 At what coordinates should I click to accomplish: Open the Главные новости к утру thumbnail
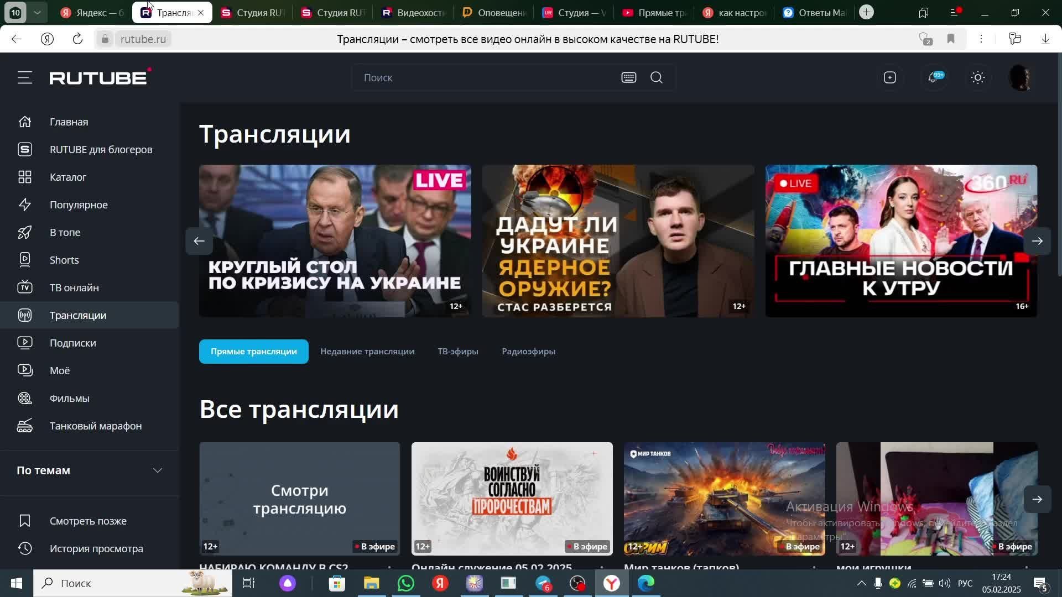coord(900,241)
